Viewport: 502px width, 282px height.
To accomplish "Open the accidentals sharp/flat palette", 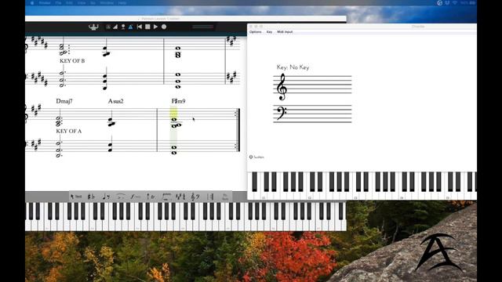I will pyautogui.click(x=91, y=197).
